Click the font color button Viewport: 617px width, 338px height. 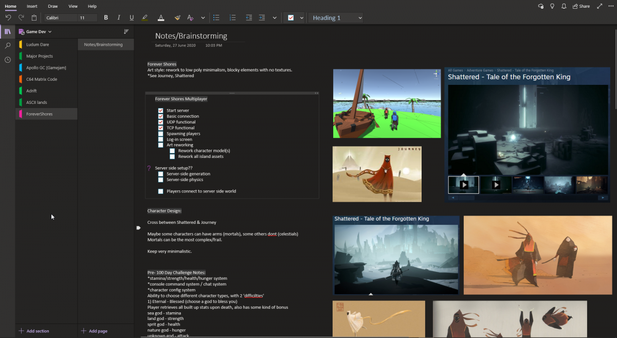(x=161, y=17)
